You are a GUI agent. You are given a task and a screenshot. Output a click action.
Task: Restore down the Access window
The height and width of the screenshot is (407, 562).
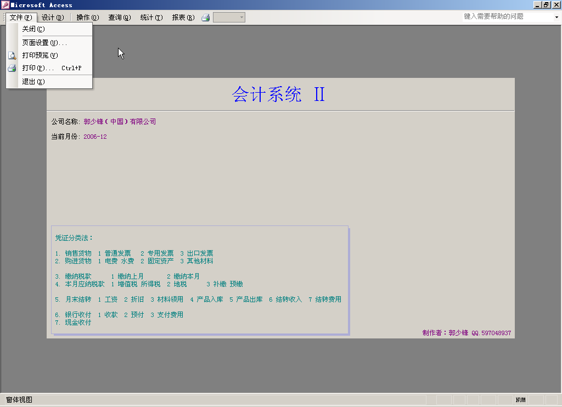(546, 5)
